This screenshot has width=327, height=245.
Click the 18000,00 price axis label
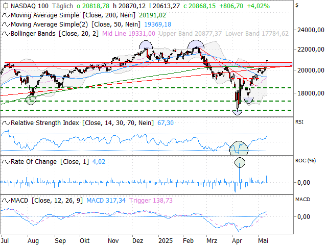pos(311,93)
